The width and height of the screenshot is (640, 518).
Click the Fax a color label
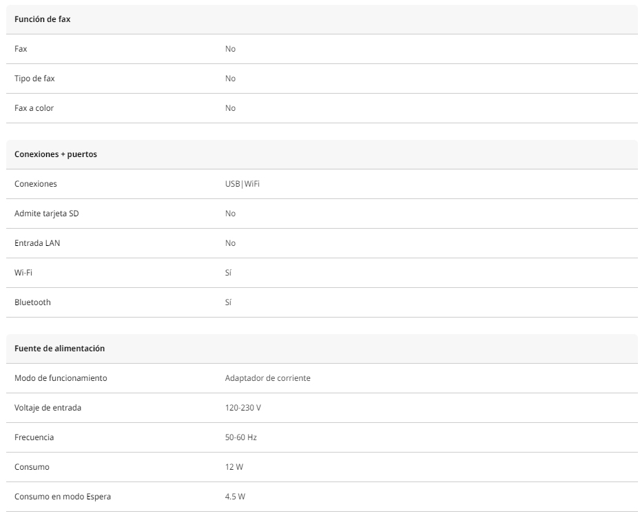click(x=34, y=108)
